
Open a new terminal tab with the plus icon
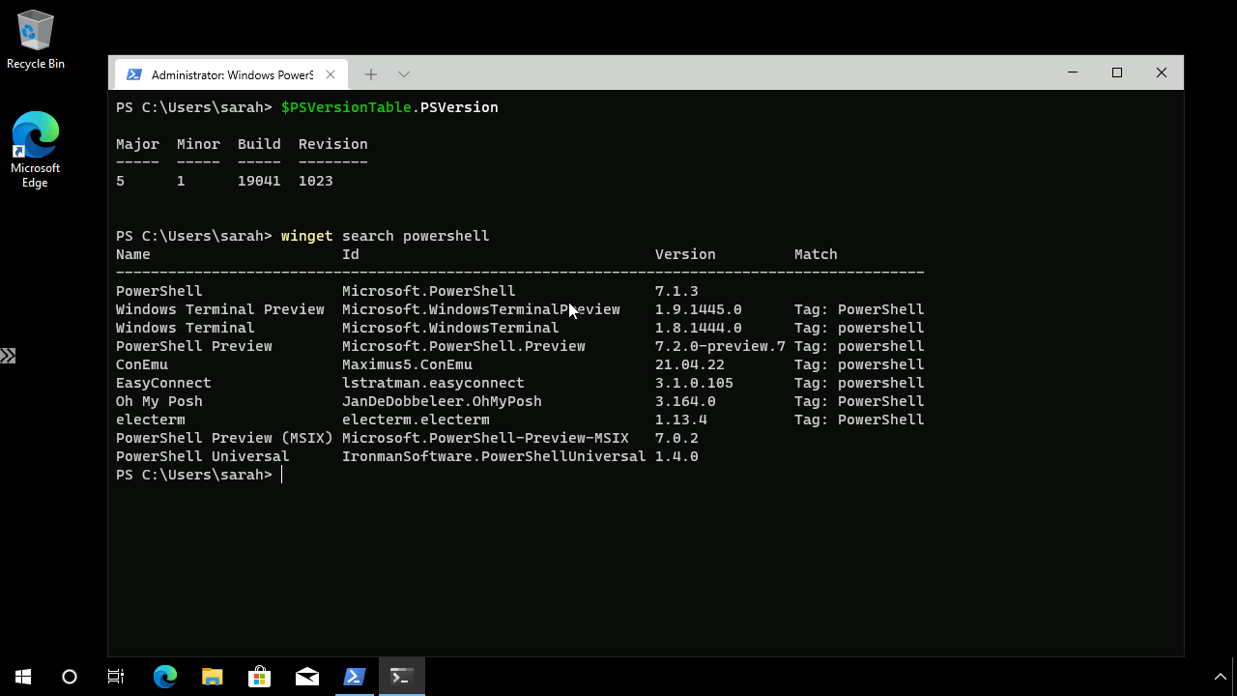tap(371, 73)
